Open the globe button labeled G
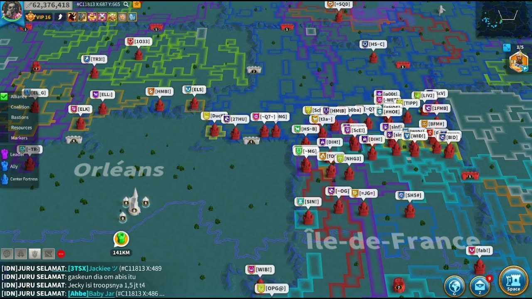The image size is (532, 299). click(x=454, y=286)
